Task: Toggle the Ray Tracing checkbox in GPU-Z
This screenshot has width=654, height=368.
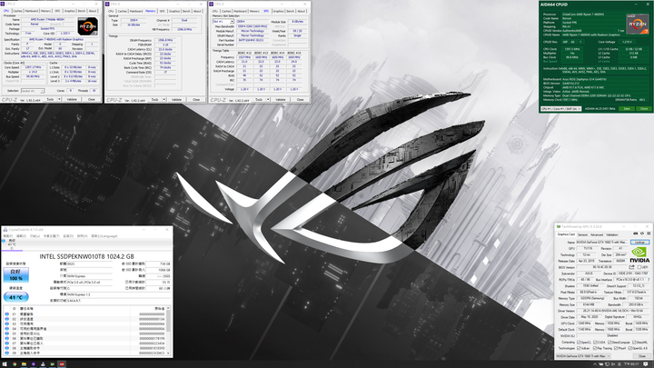Action: pyautogui.click(x=595, y=348)
